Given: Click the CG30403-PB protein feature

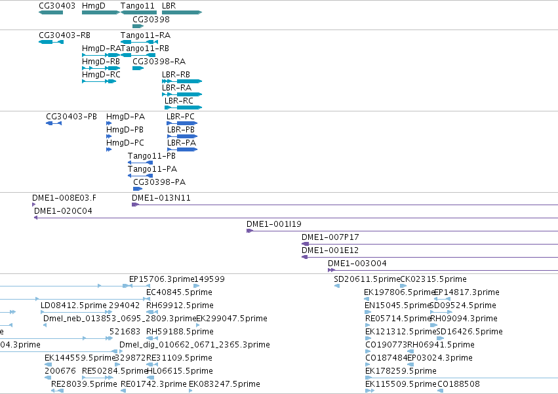Looking at the screenshot, I should click(54, 123).
